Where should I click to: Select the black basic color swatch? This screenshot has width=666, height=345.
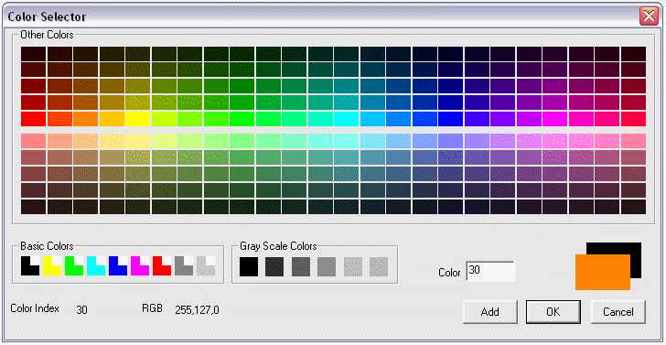30,265
